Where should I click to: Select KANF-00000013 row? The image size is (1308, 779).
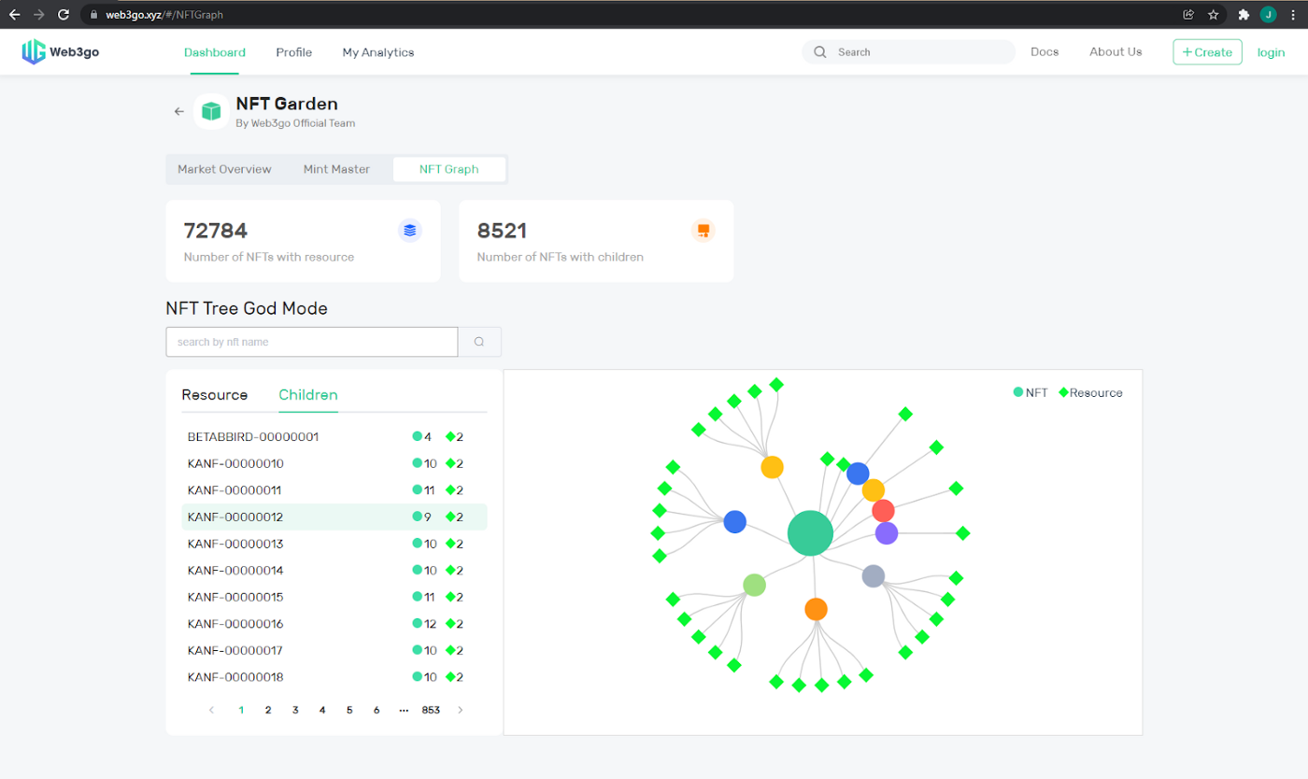(x=334, y=544)
